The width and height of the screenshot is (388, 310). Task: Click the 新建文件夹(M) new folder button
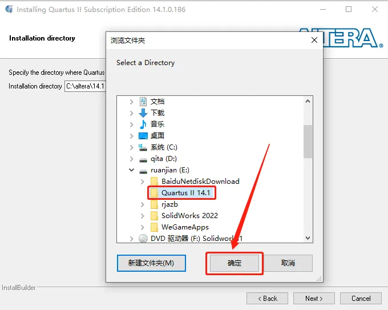tap(151, 263)
